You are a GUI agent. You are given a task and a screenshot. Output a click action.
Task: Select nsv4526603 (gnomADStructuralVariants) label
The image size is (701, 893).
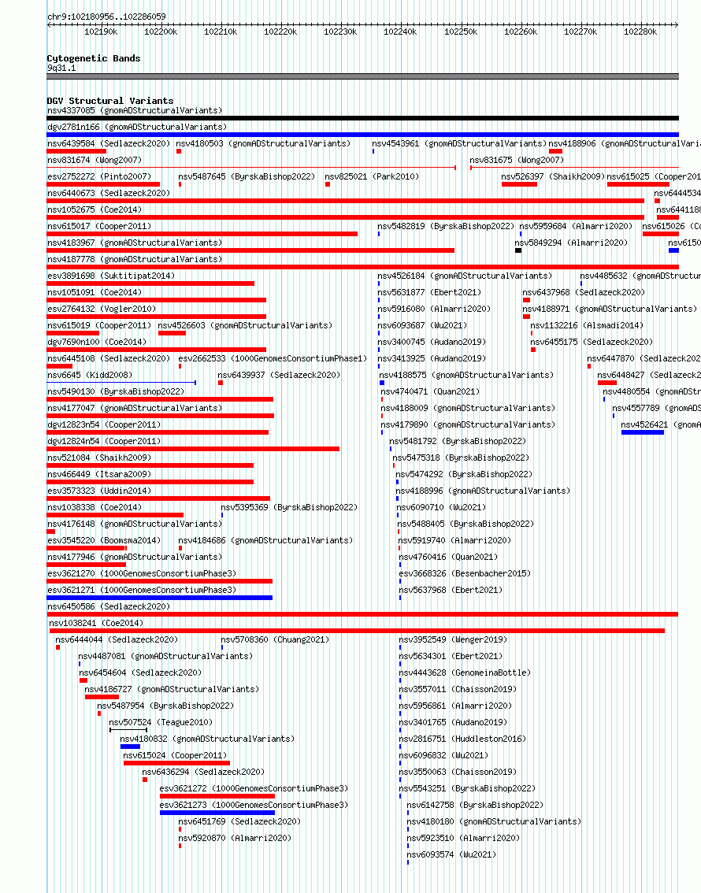245,325
